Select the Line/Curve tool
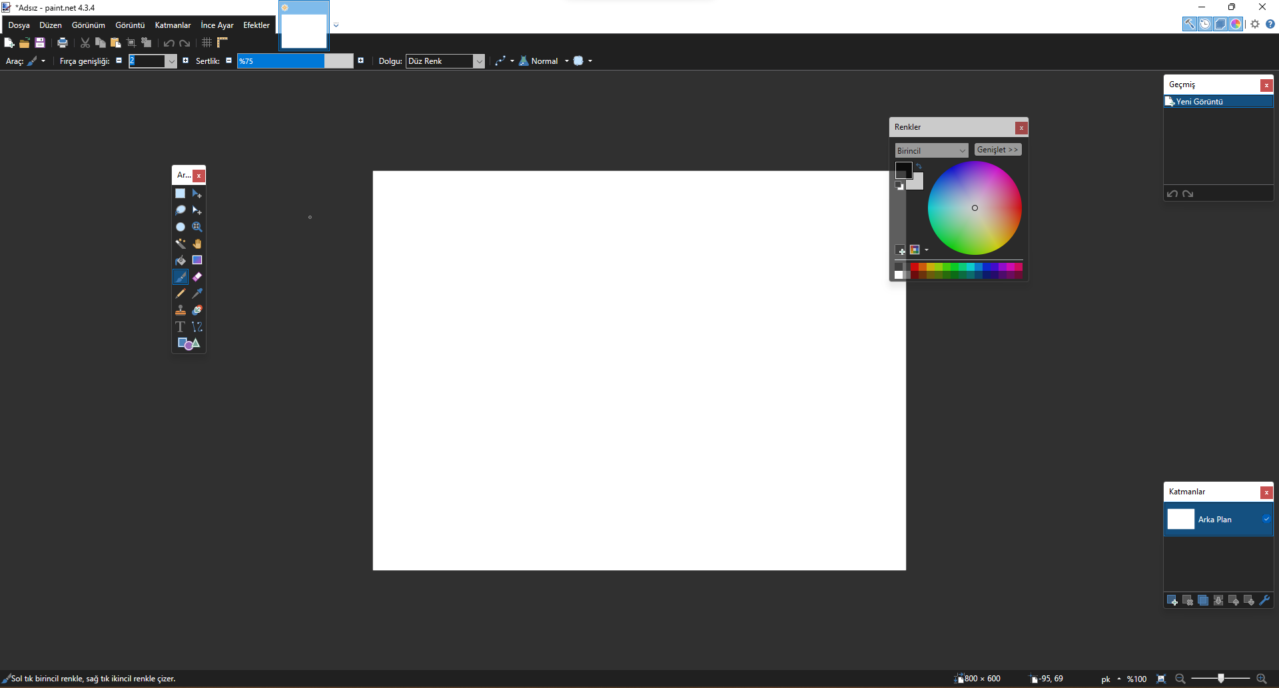 [197, 327]
